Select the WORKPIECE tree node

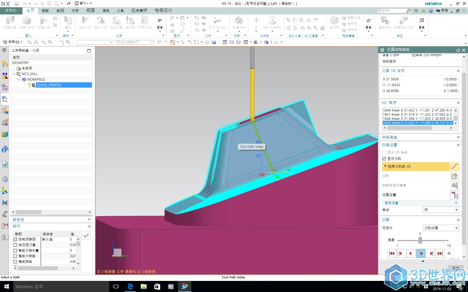pyautogui.click(x=36, y=80)
